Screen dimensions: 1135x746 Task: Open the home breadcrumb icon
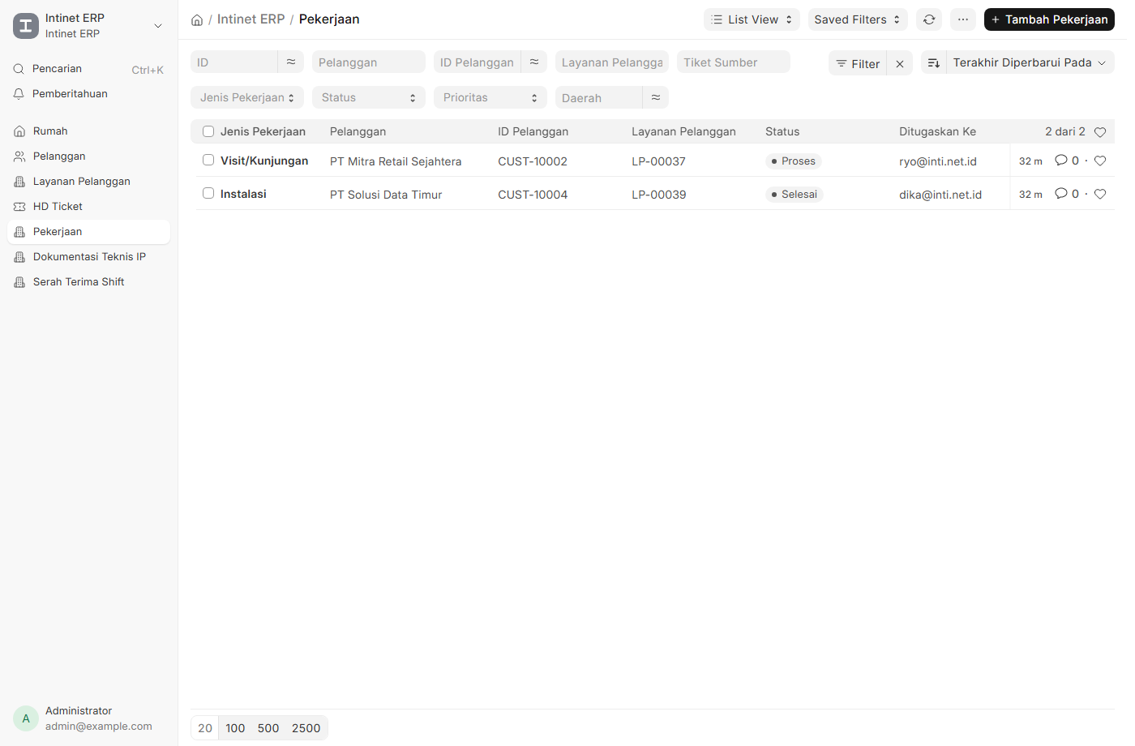pos(197,19)
